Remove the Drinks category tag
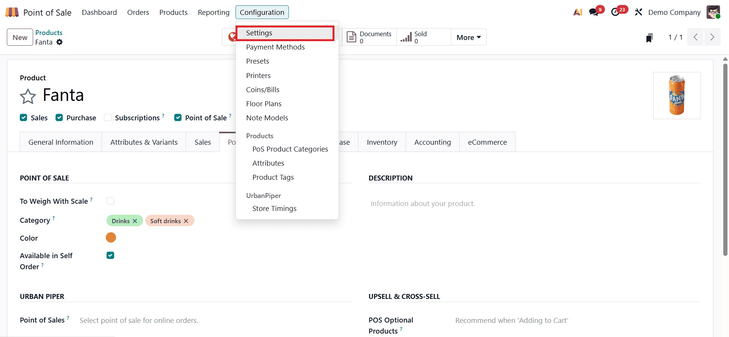729x337 pixels. coord(135,221)
